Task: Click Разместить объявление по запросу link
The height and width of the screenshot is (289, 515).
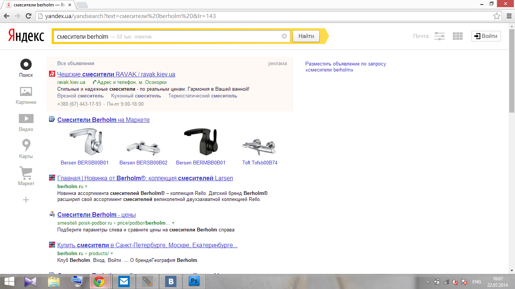Action: pos(346,67)
